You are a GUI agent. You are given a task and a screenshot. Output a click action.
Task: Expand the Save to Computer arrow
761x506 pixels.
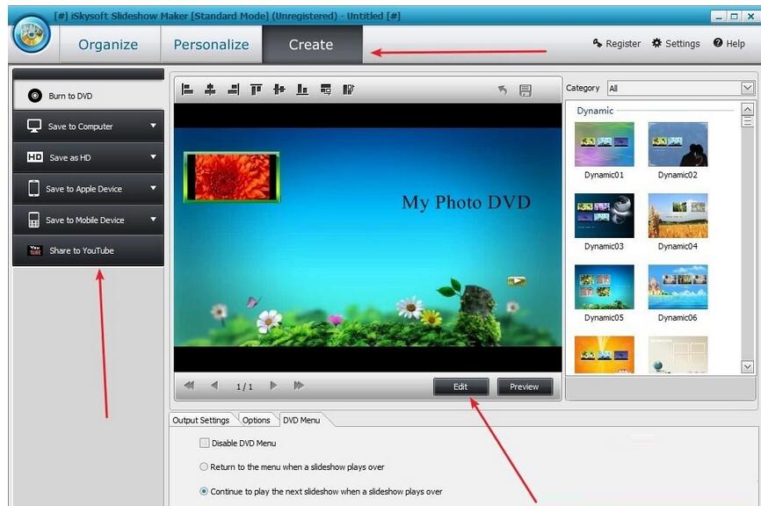(x=154, y=126)
